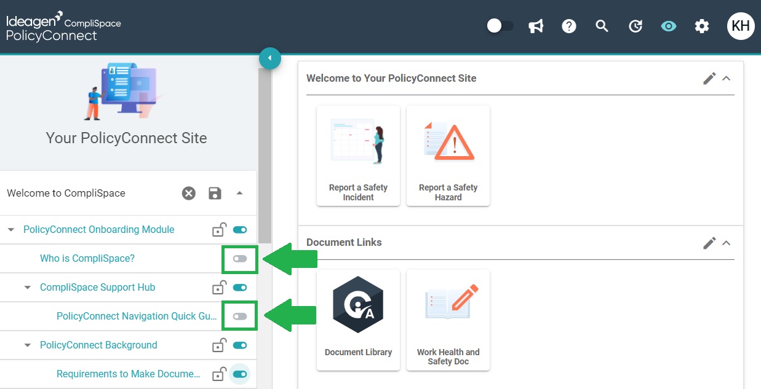
Task: Open the PolicyConnect Navigation Quick Guide item
Action: tap(137, 316)
